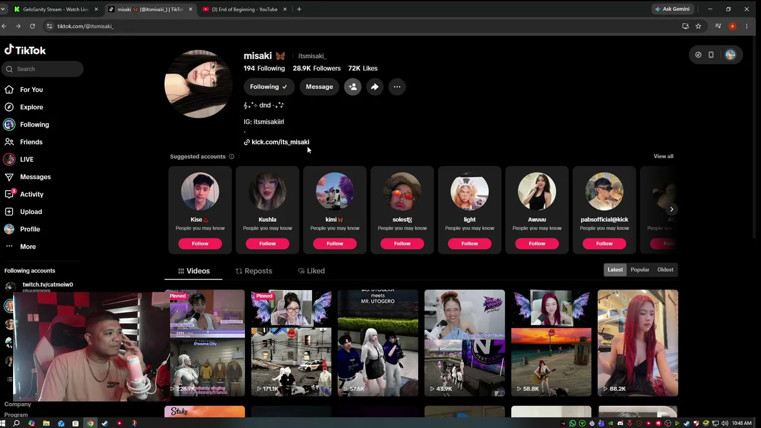The height and width of the screenshot is (428, 761).
Task: Select the Liked tab
Action: tap(312, 271)
